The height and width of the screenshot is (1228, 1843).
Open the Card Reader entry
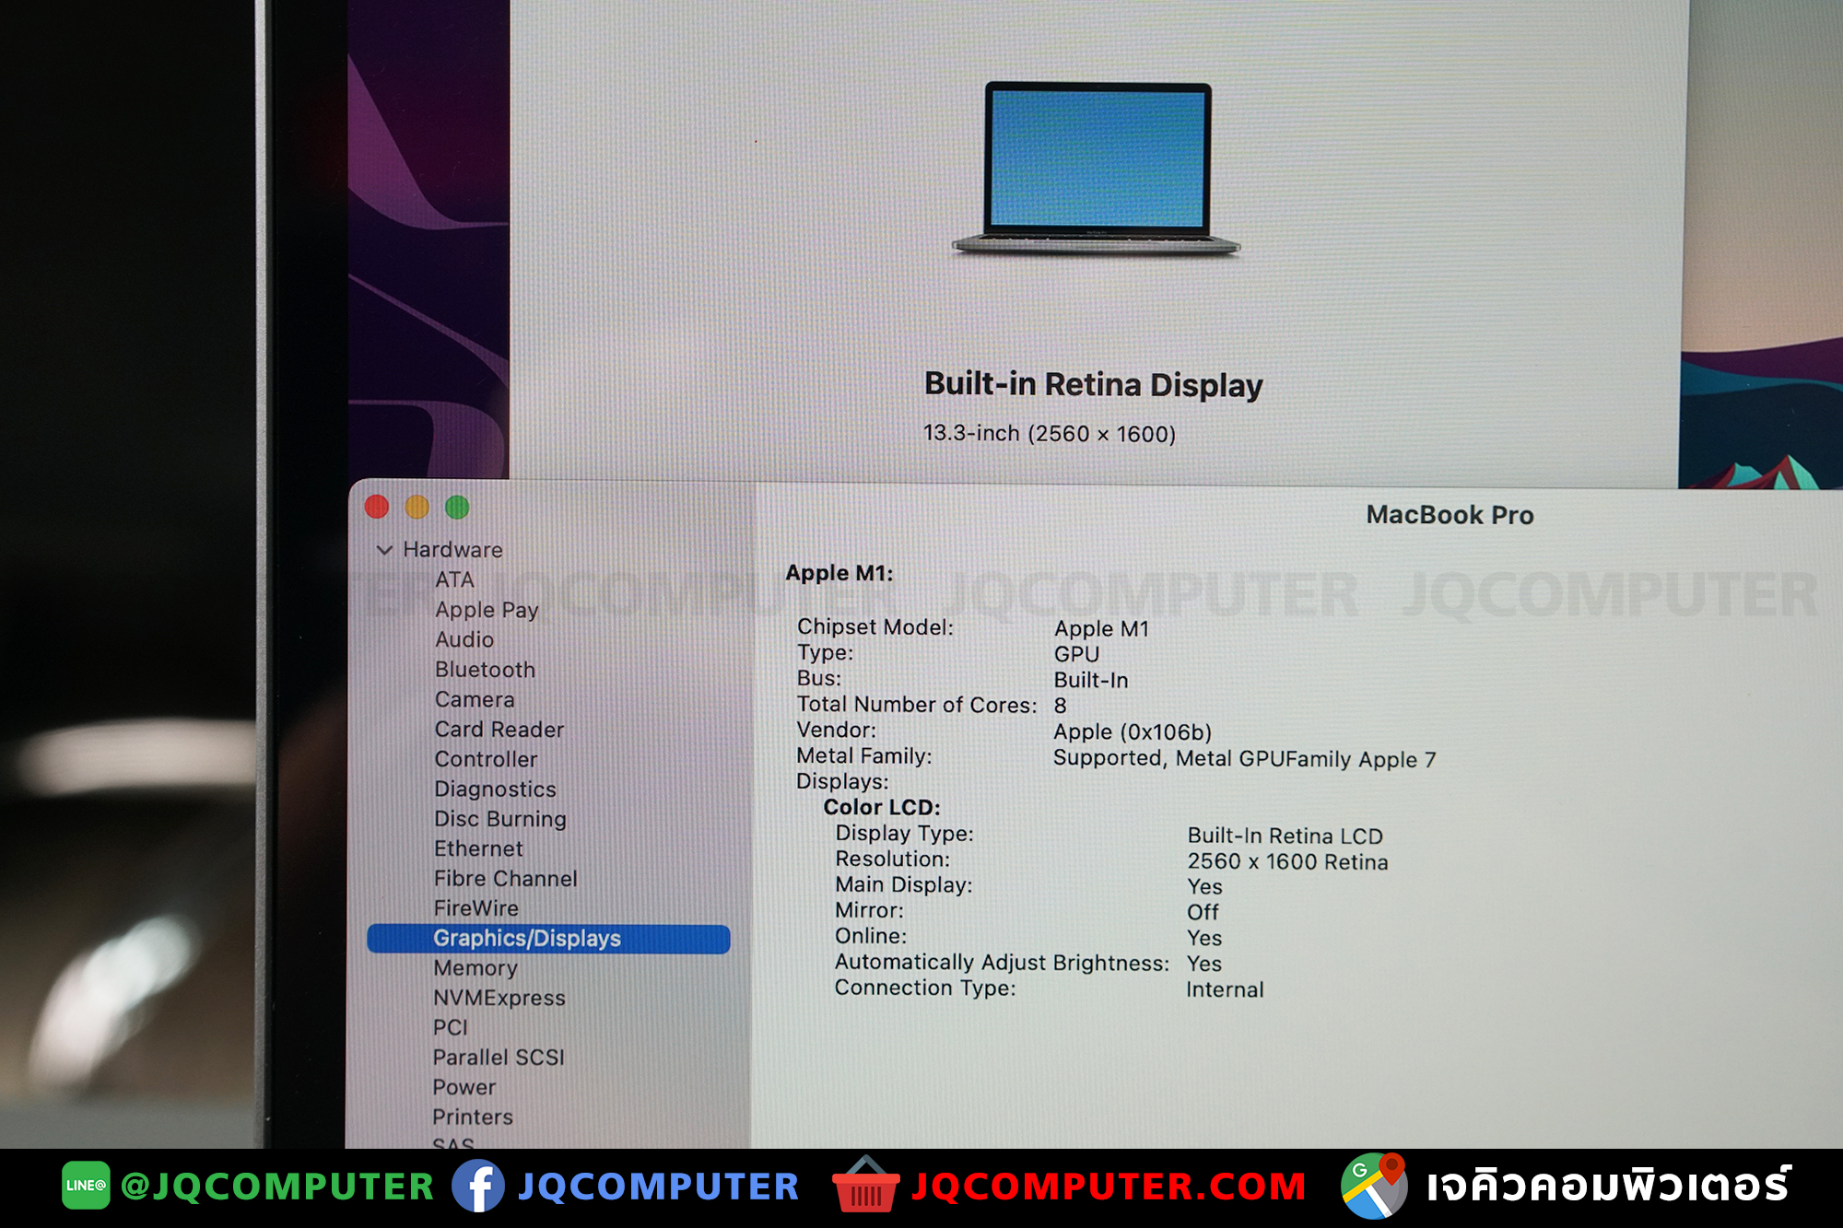pos(499,730)
